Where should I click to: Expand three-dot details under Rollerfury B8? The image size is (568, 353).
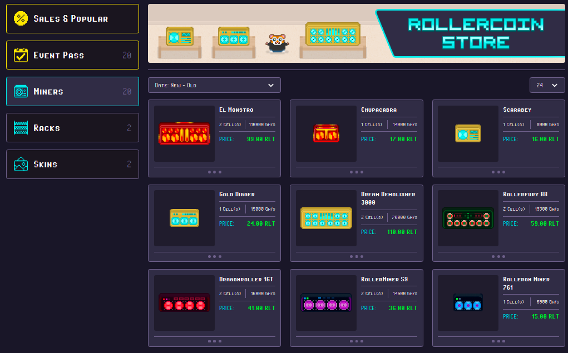tap(498, 257)
